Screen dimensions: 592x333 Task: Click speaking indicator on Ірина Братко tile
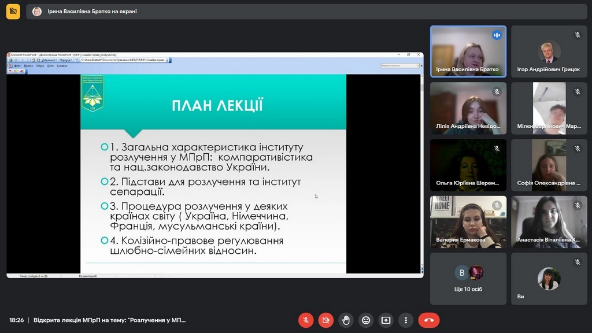496,35
